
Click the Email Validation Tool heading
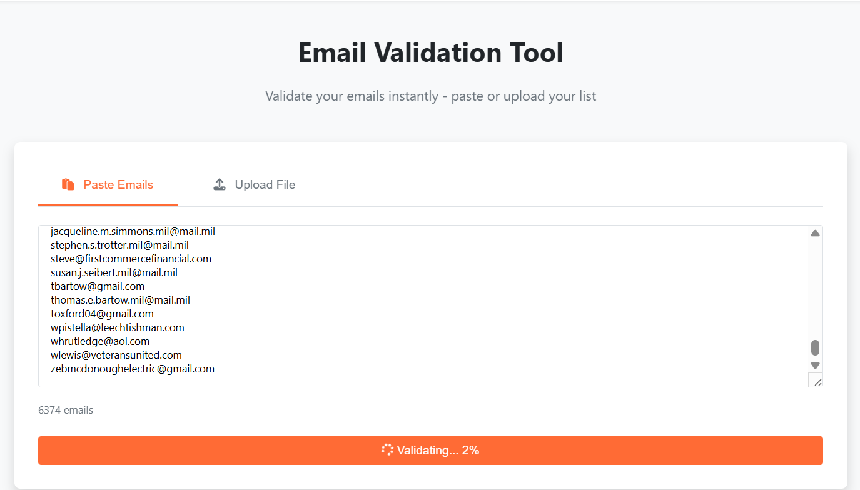(430, 52)
